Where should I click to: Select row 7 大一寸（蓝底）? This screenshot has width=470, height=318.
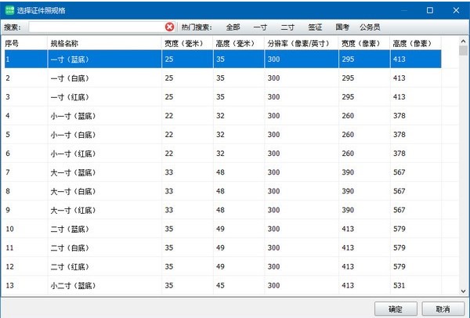coord(72,172)
